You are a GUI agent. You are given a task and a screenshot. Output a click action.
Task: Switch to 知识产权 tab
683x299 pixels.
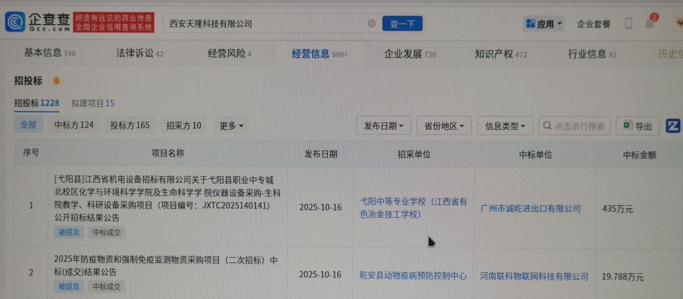pos(501,54)
